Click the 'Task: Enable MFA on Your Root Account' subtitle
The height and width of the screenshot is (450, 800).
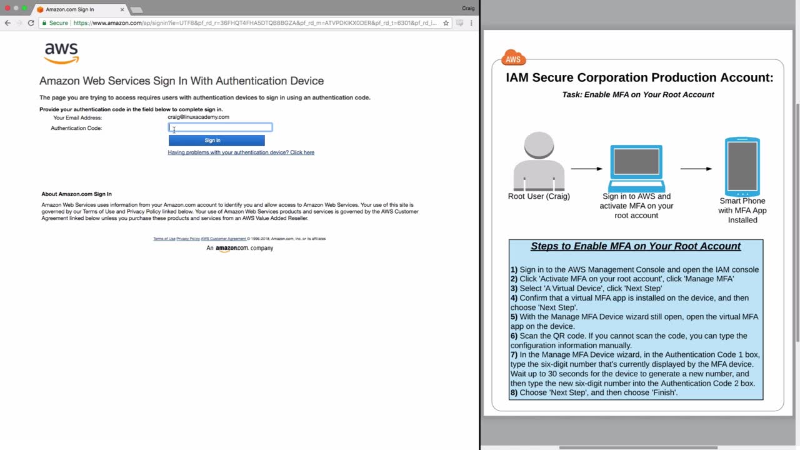[638, 95]
